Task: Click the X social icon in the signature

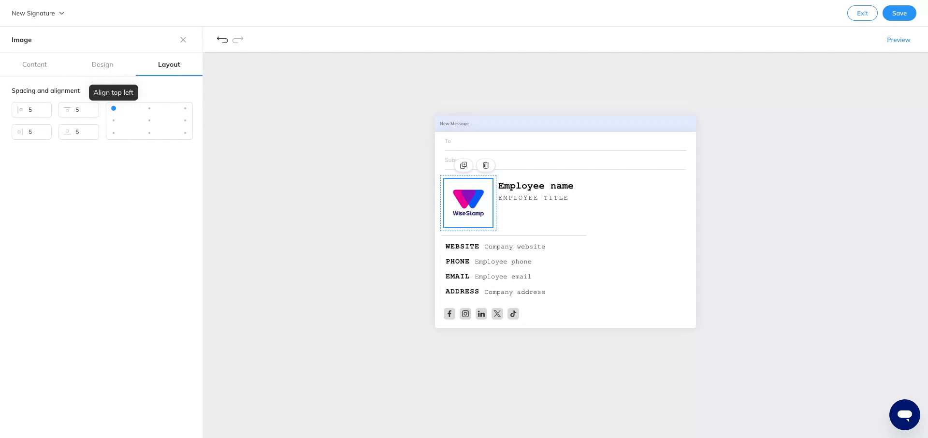Action: point(497,314)
